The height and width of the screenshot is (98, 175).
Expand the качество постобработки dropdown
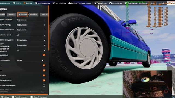point(31,45)
